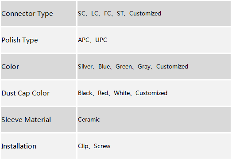232x160 pixels.
Task: Click the Polish Type label cell
Action: (x=39, y=40)
